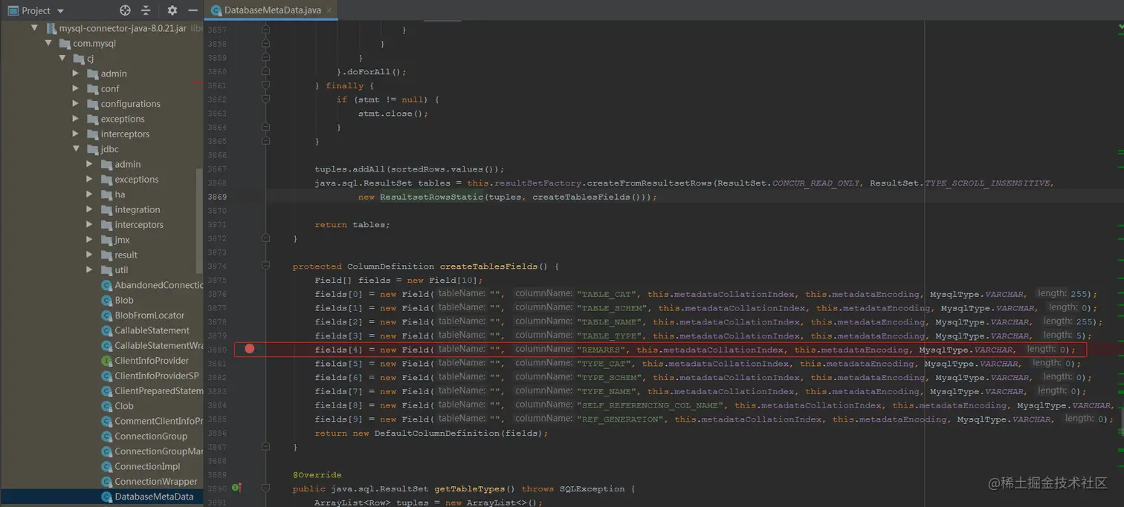Select the Clob class icon
This screenshot has height=507, width=1124.
coord(106,406)
